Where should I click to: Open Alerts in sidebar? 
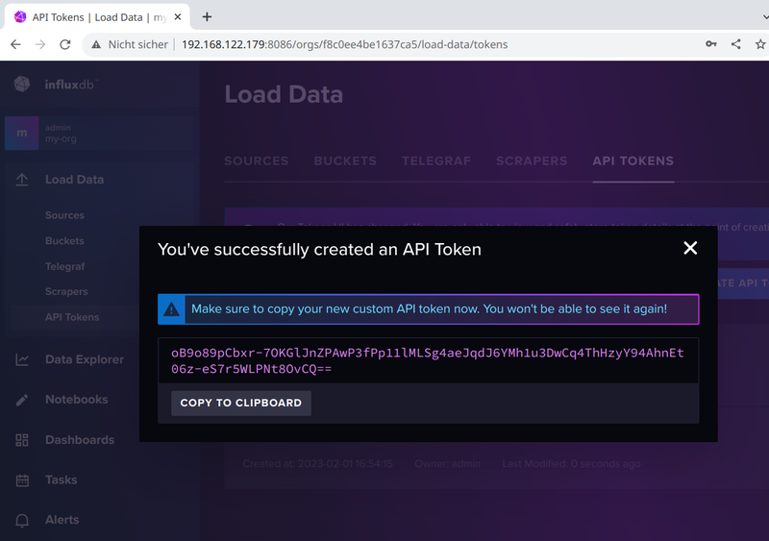click(x=62, y=520)
